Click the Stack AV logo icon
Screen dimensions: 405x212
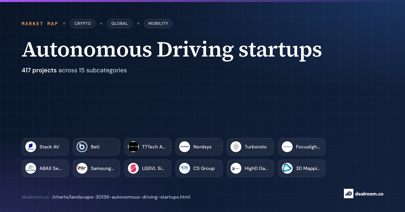tap(31, 147)
